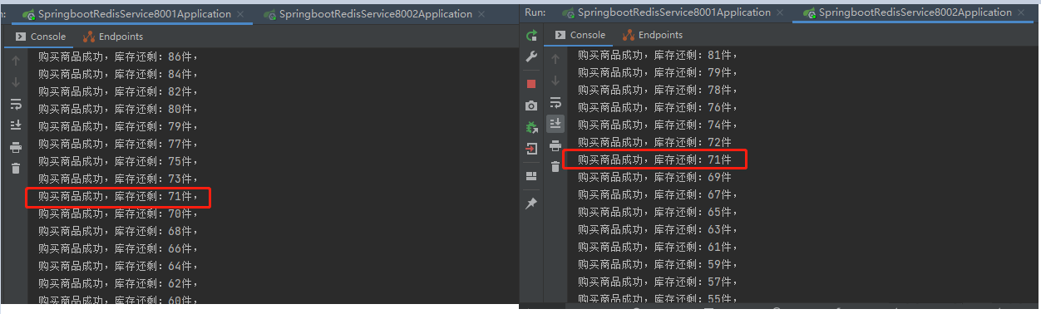
Task: Click the log line ending with 78件
Action: (658, 90)
